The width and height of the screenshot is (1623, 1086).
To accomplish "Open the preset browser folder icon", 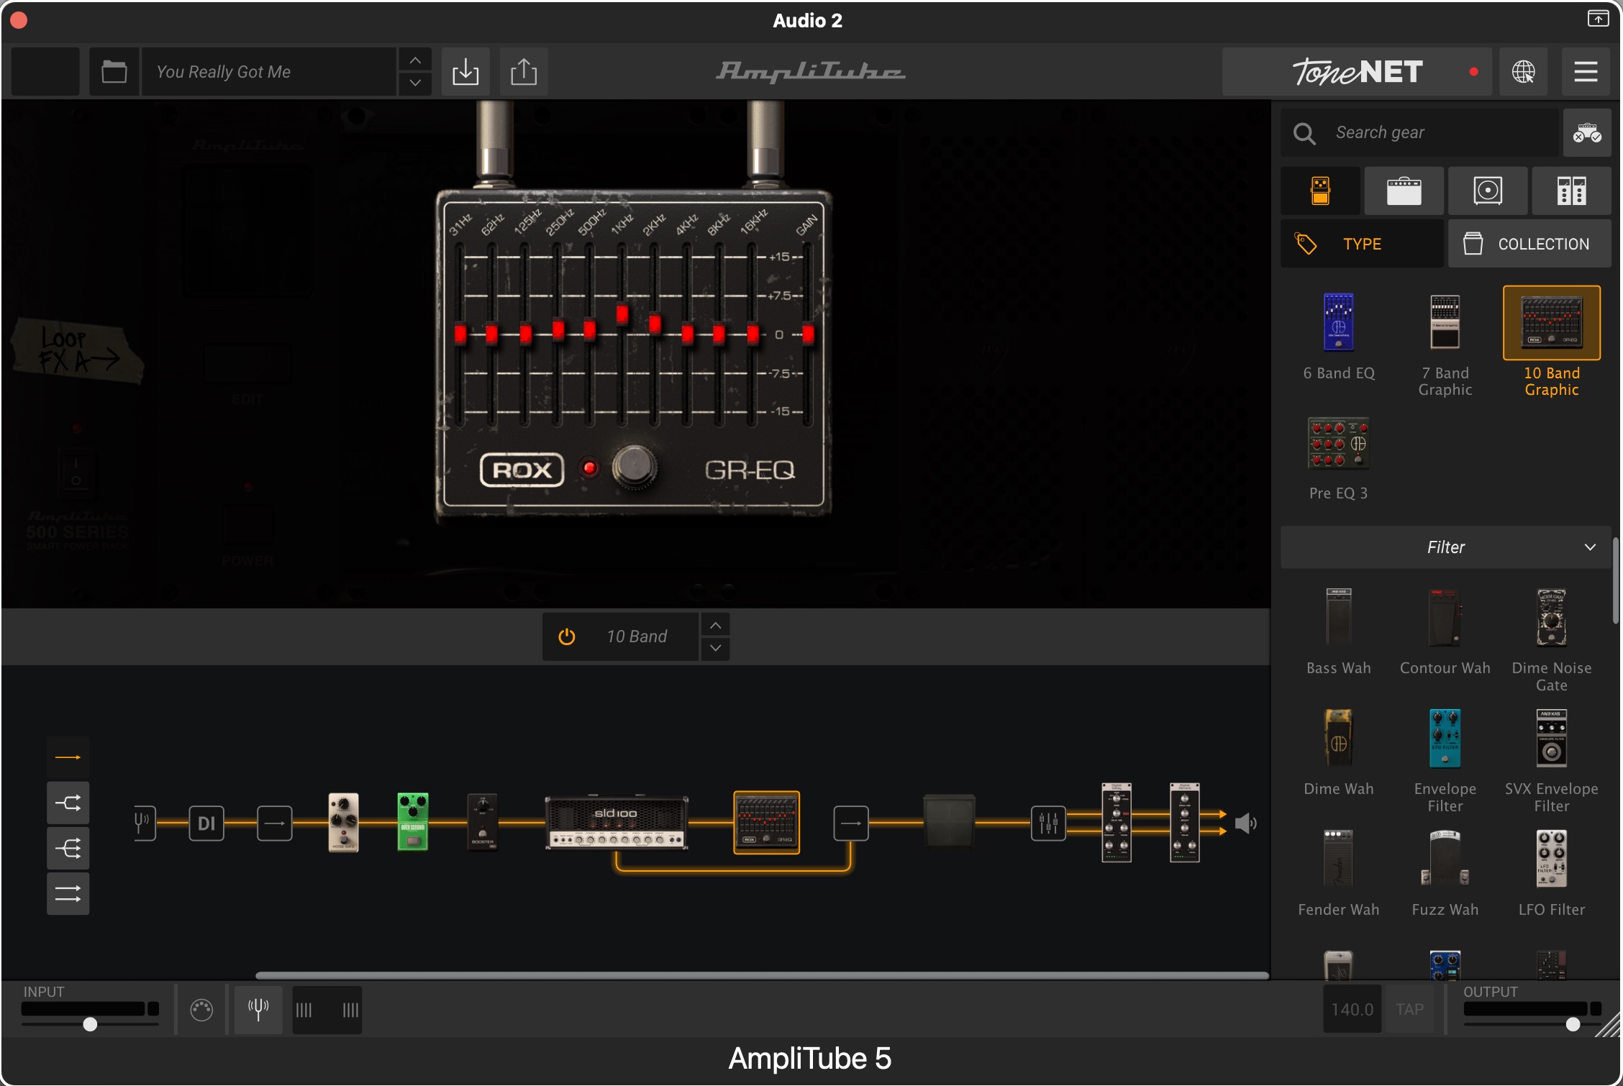I will [114, 72].
